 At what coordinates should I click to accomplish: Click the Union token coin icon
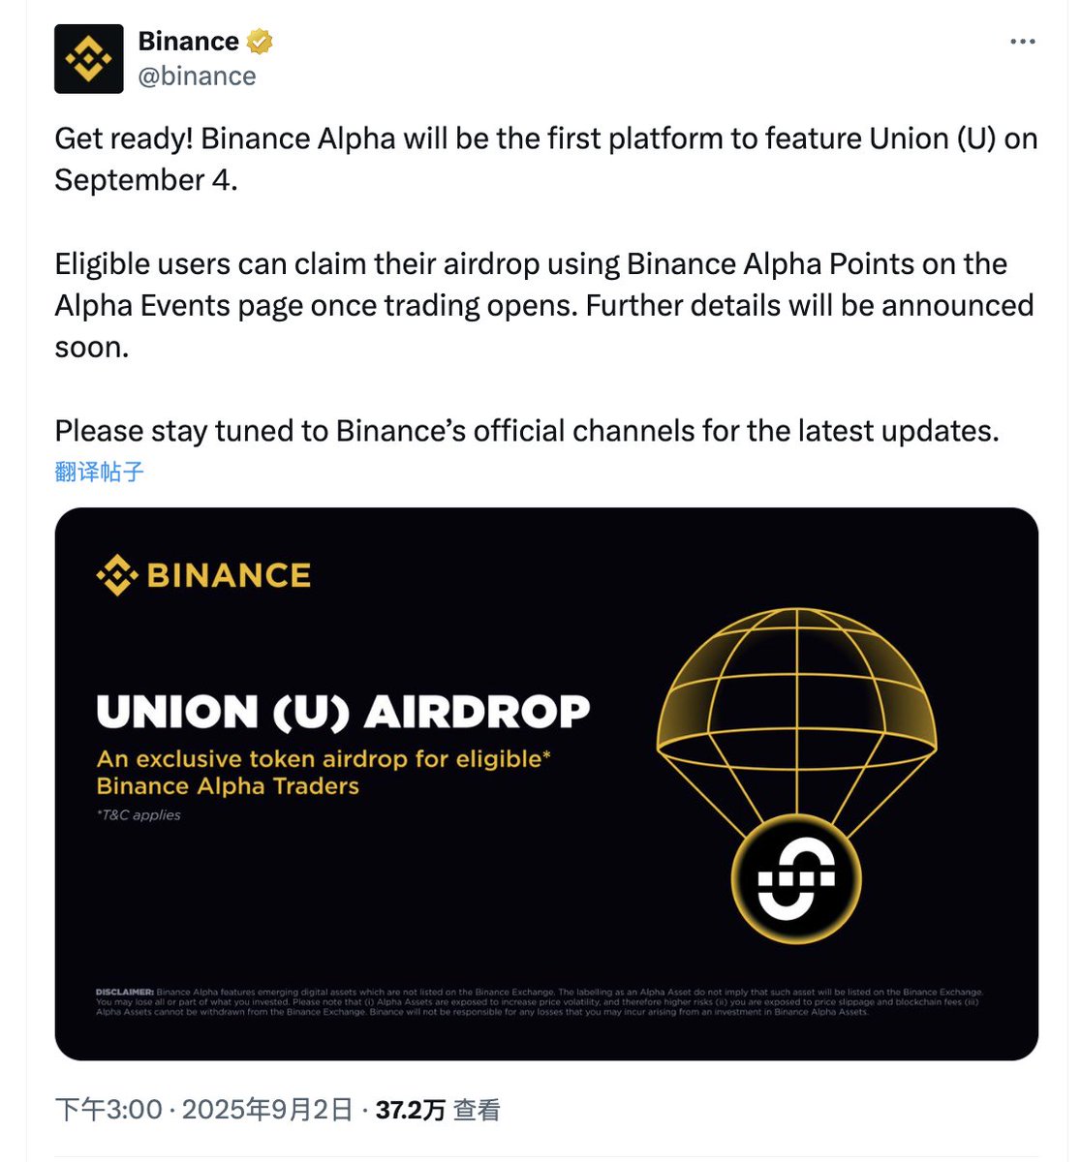pos(796,878)
